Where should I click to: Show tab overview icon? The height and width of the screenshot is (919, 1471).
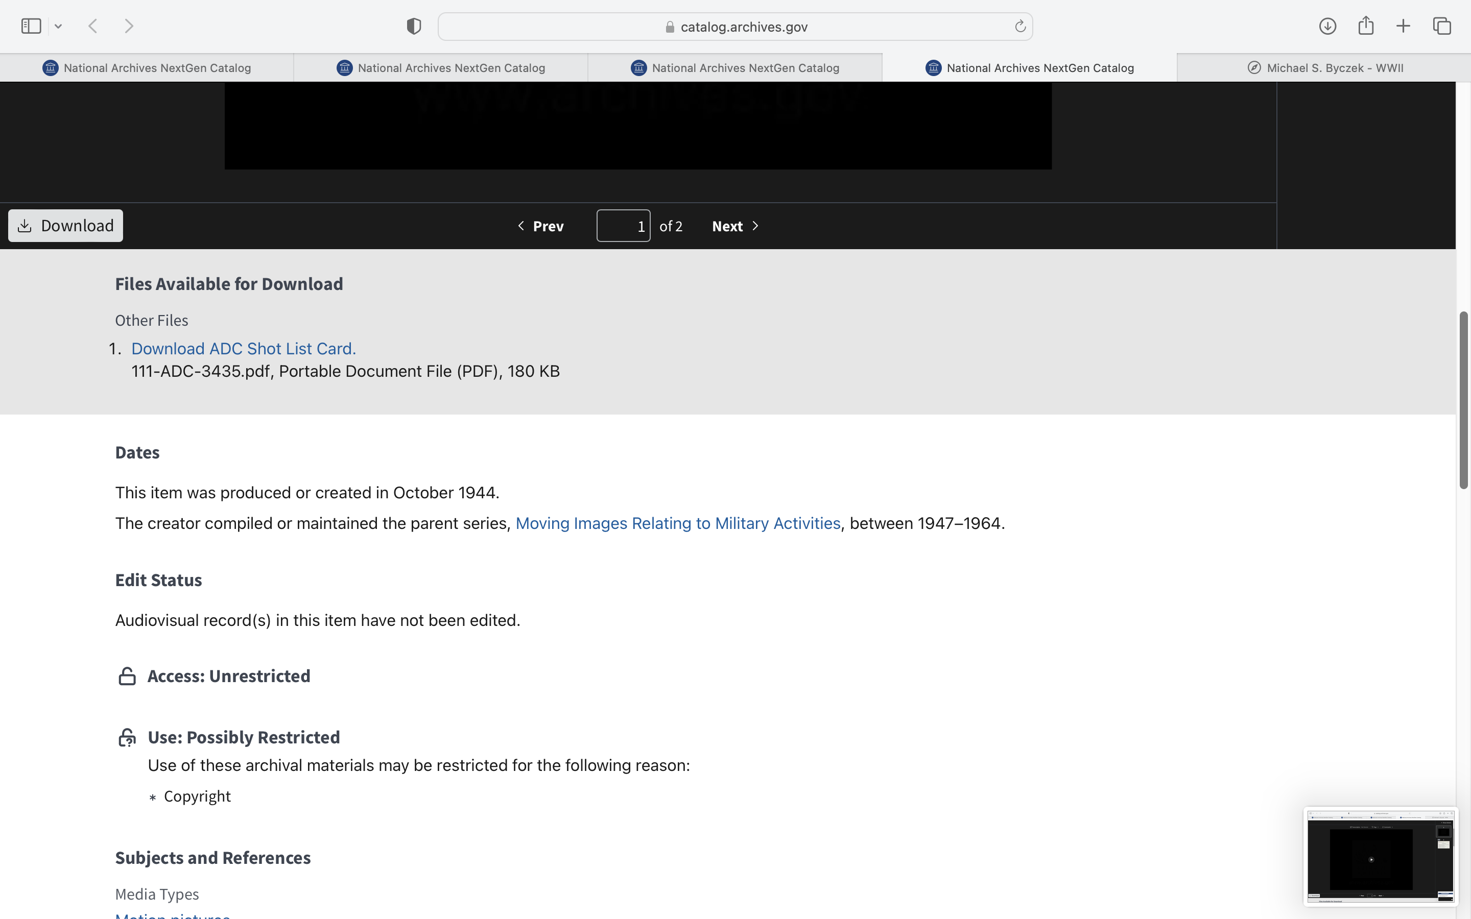[x=1442, y=26]
